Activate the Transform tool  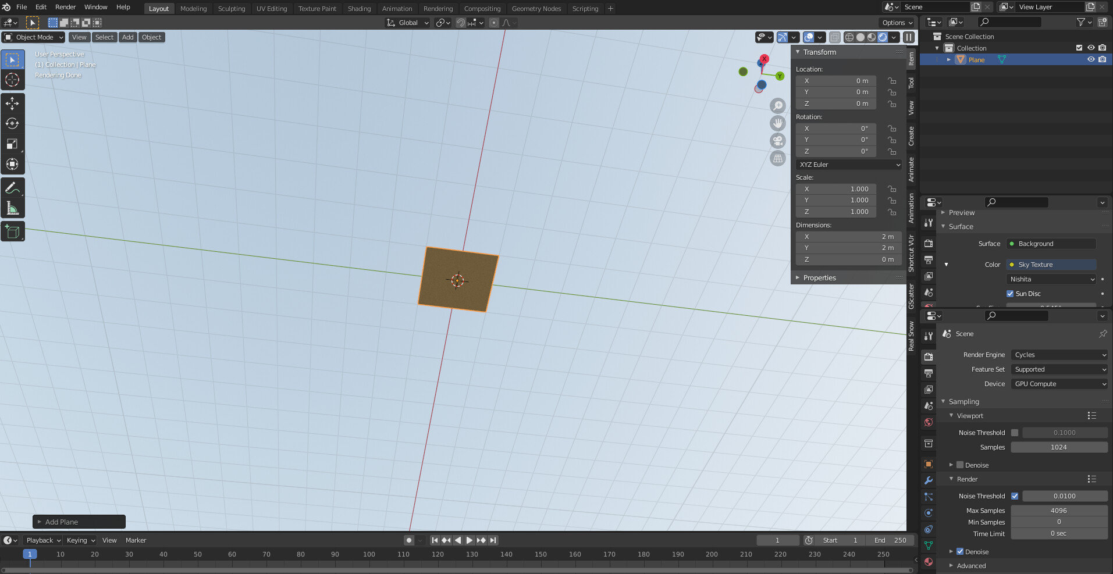[x=12, y=165]
